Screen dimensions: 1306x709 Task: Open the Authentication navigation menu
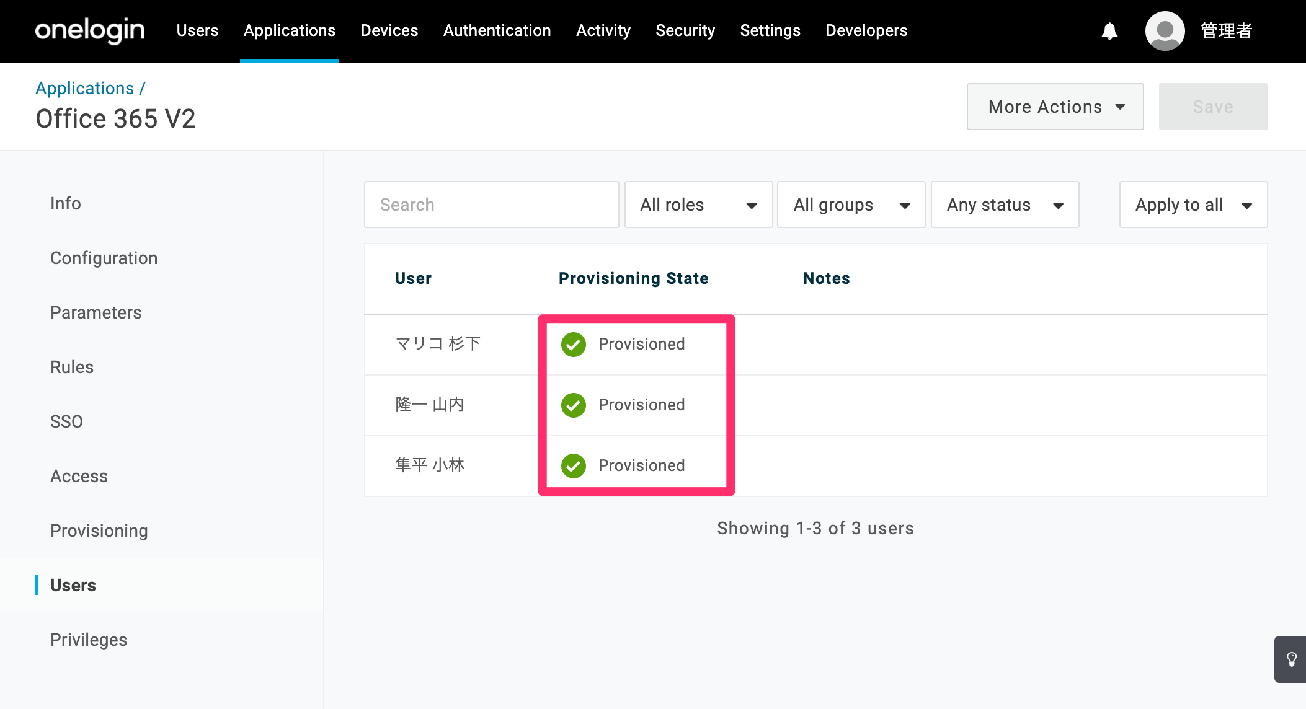click(497, 30)
